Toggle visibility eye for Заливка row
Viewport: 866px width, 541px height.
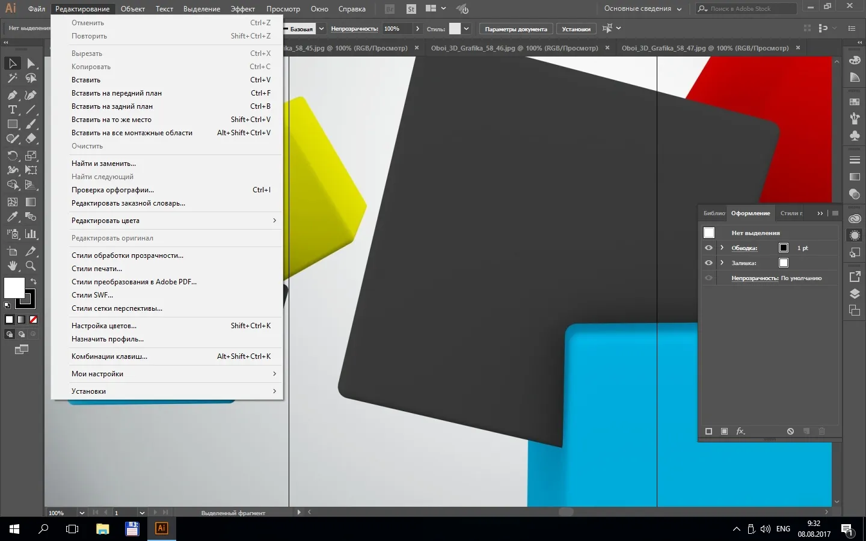[708, 263]
